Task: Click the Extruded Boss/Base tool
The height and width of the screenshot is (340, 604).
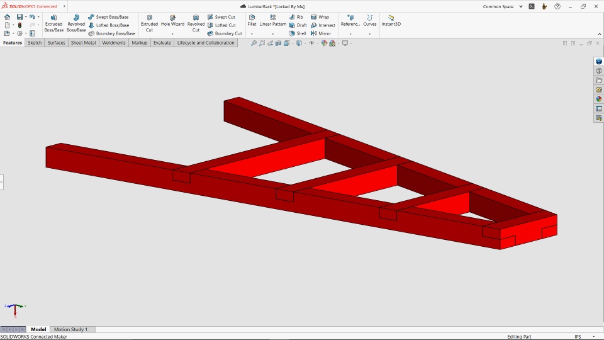Action: point(53,23)
